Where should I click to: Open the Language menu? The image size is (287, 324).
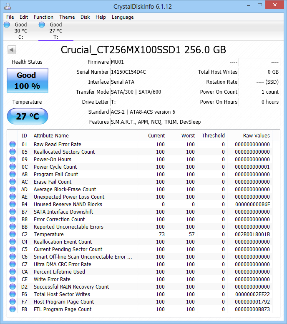tap(123, 17)
